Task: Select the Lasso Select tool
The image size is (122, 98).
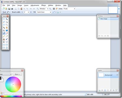Action: [x=4, y=22]
